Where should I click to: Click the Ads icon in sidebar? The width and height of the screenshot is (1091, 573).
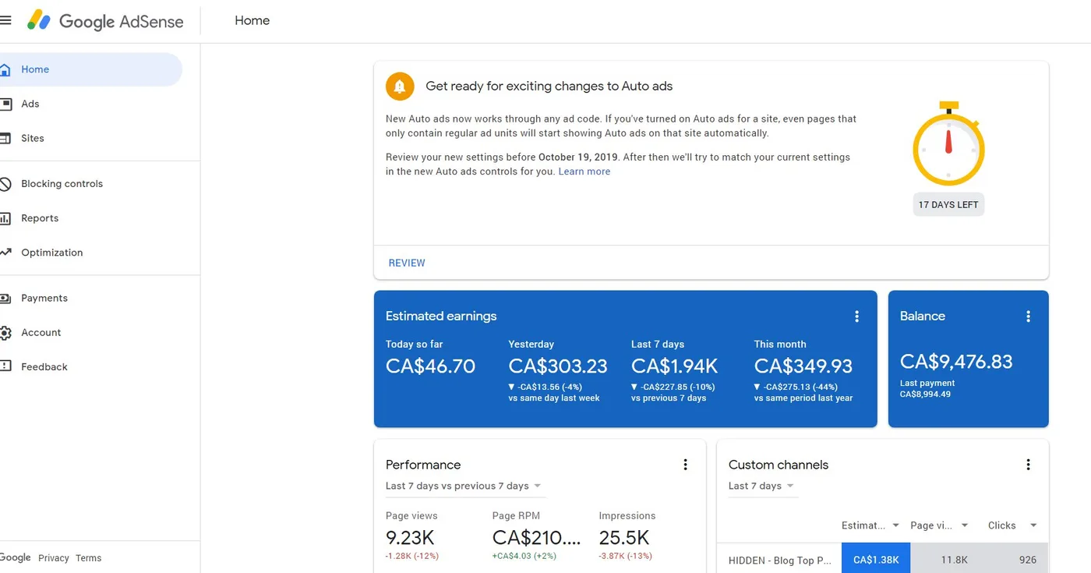5,104
